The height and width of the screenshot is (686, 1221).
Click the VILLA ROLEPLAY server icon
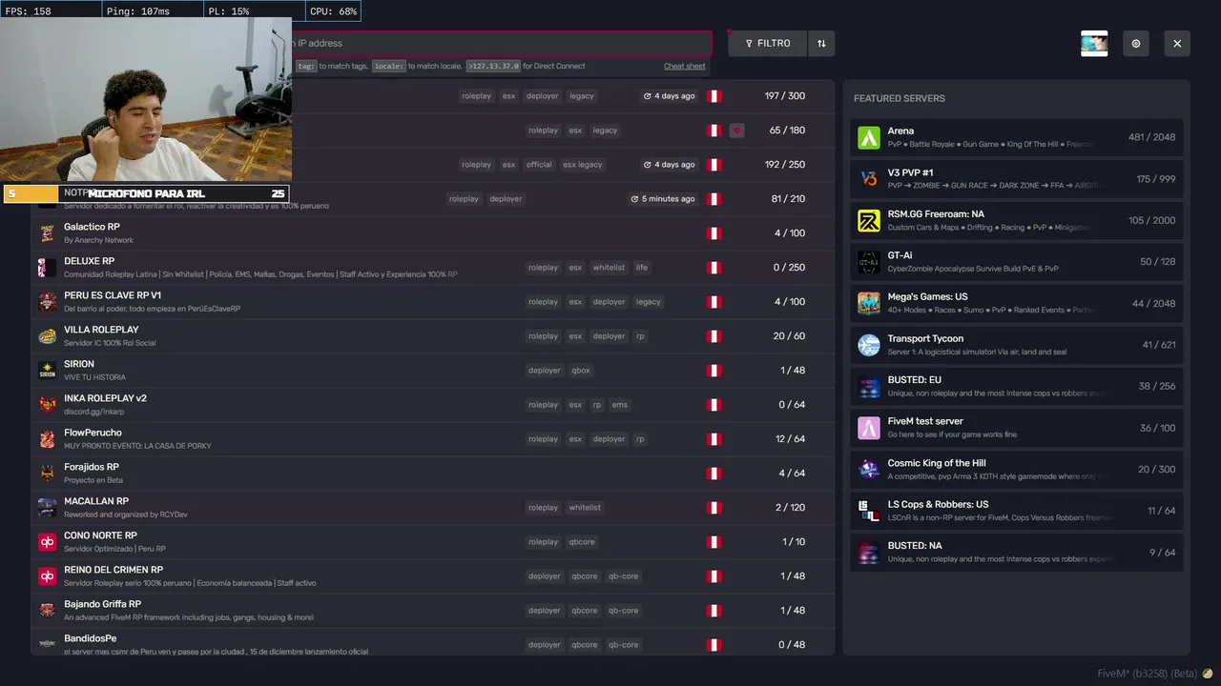click(48, 336)
